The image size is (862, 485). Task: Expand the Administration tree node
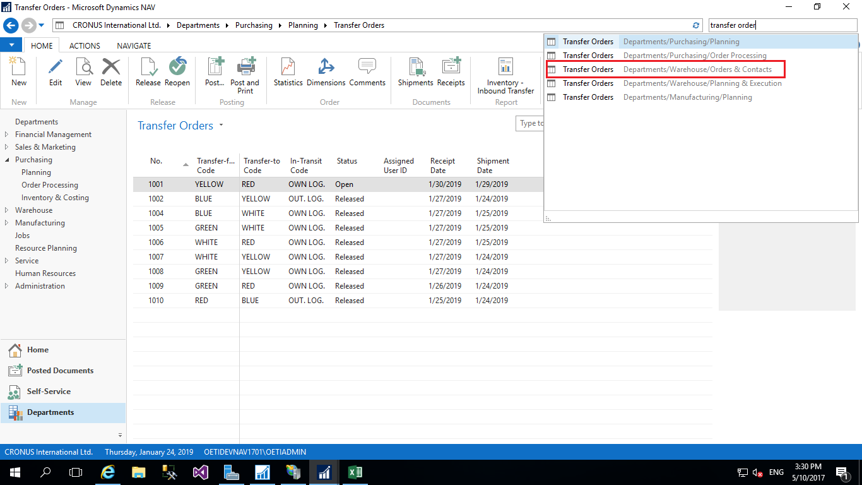pyautogui.click(x=6, y=286)
